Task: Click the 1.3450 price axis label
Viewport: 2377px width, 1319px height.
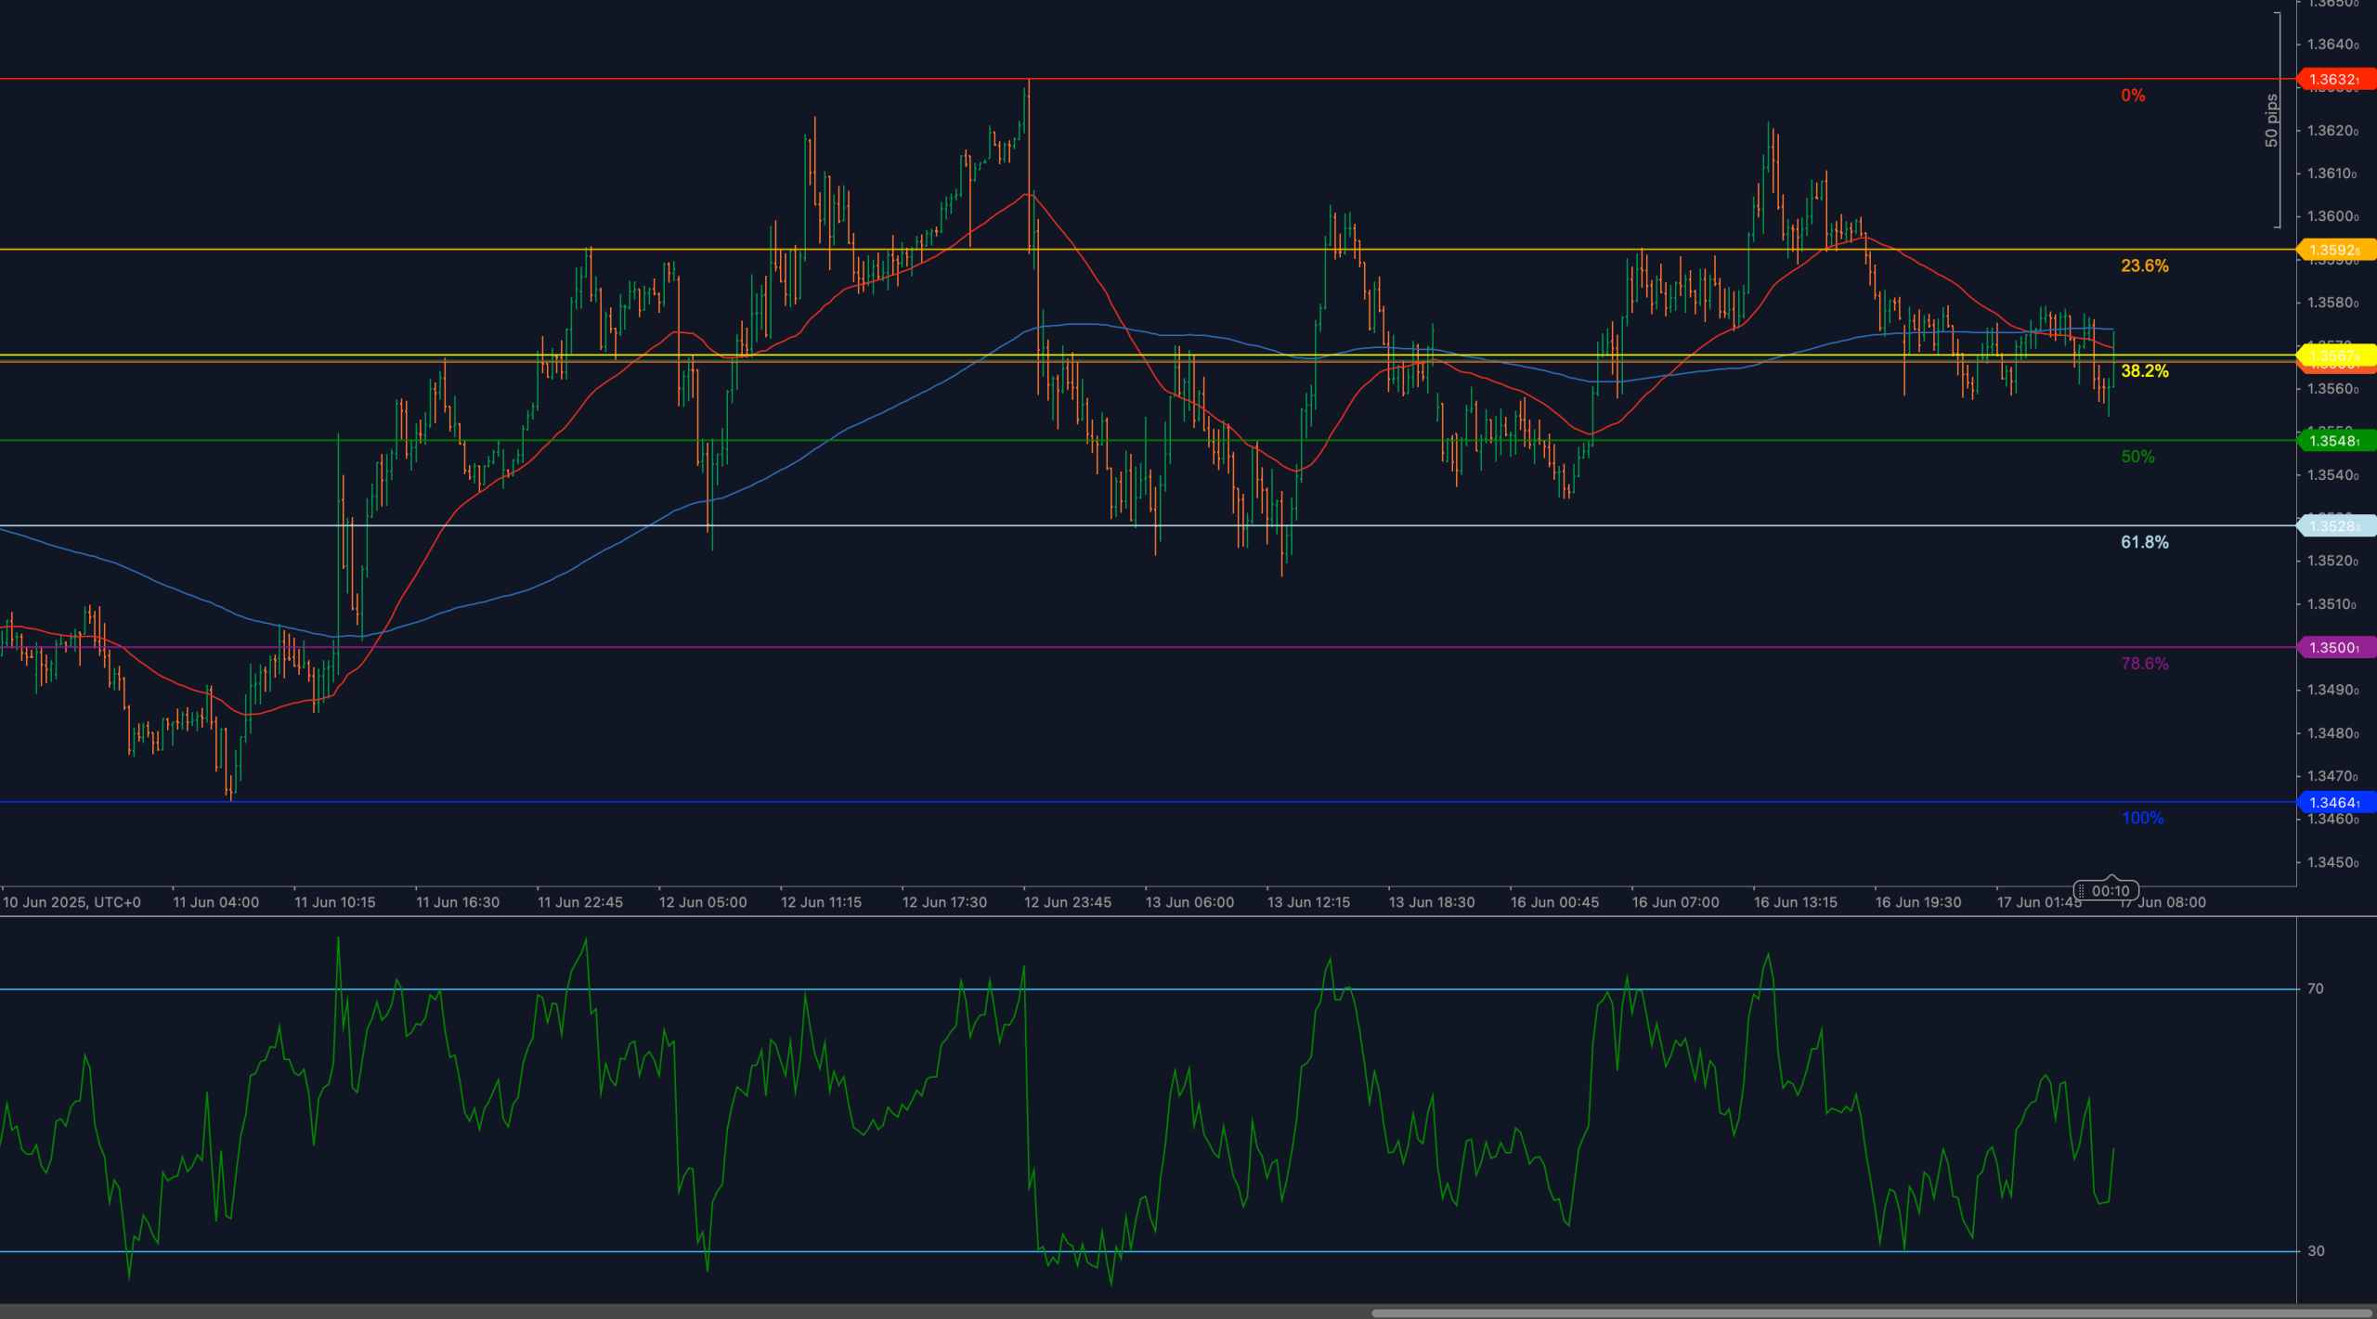Action: [2332, 863]
